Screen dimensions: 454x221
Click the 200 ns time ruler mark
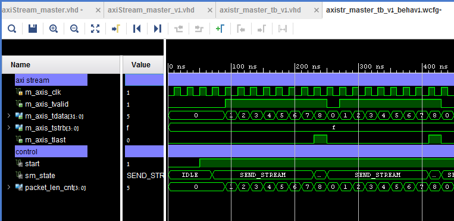tap(308, 67)
